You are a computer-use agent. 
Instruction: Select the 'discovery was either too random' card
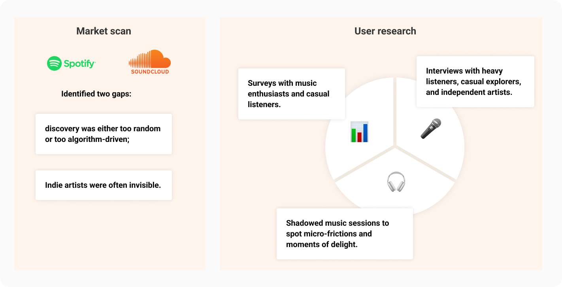pos(104,134)
